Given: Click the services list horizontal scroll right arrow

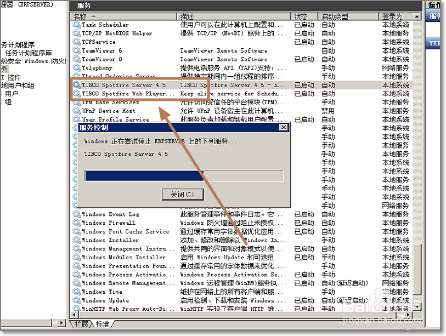Looking at the screenshot, I should coord(409,315).
